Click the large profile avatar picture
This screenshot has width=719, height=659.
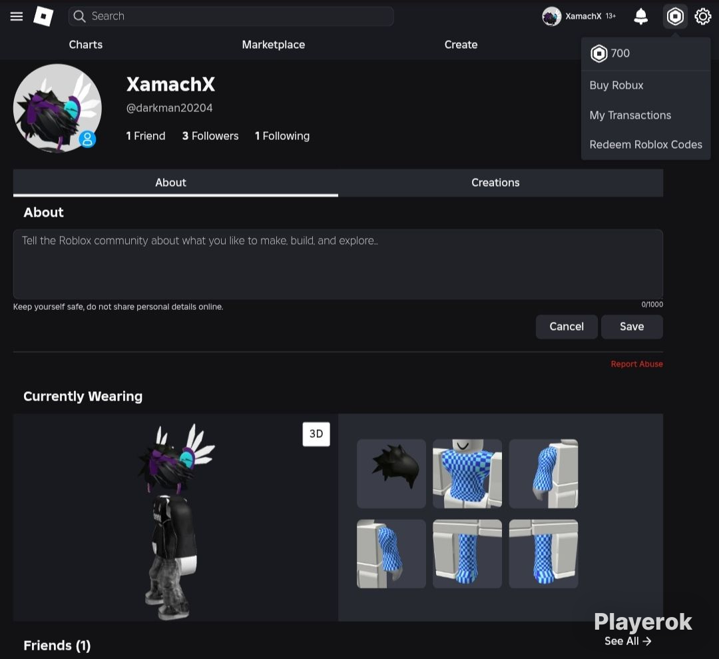coord(57,108)
